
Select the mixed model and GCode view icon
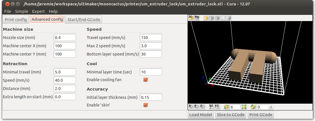[x=229, y=18]
